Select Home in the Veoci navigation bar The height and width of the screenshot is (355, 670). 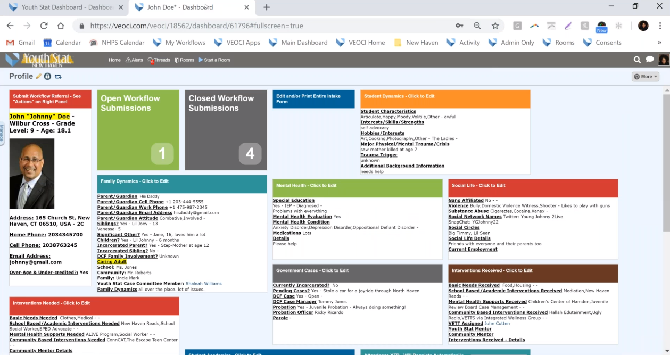click(x=114, y=60)
